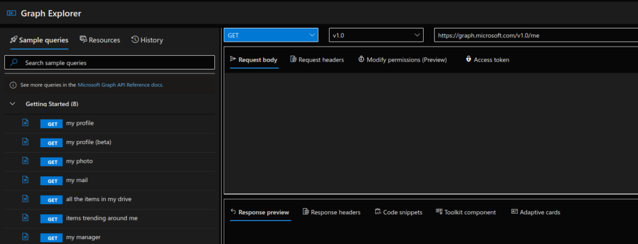The height and width of the screenshot is (244, 638).
Task: Switch to the Response headers tab
Action: click(331, 212)
